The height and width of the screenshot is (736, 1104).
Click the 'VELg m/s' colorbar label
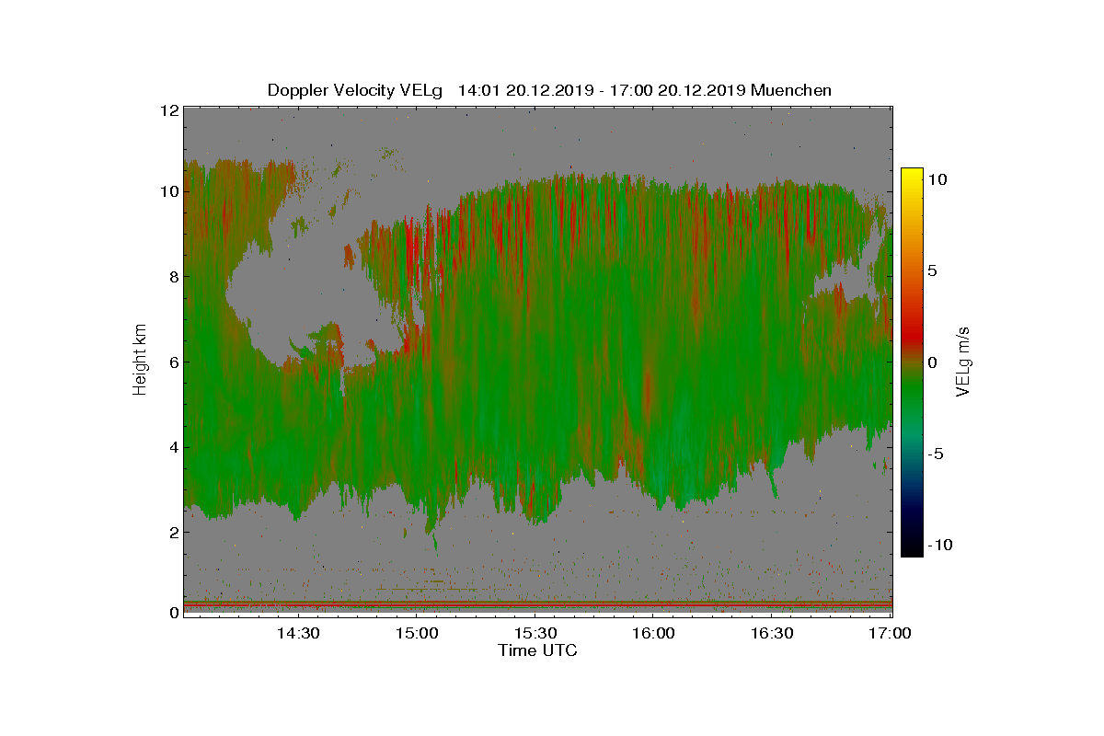tap(963, 361)
